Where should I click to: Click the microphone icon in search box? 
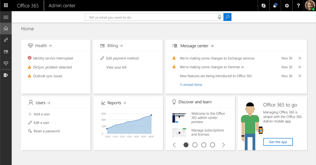point(219,17)
